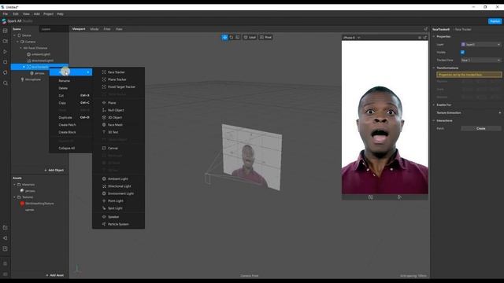Viewport: 504px width, 283px height.
Task: Add a Directional Light from the submenu
Action: 118,186
